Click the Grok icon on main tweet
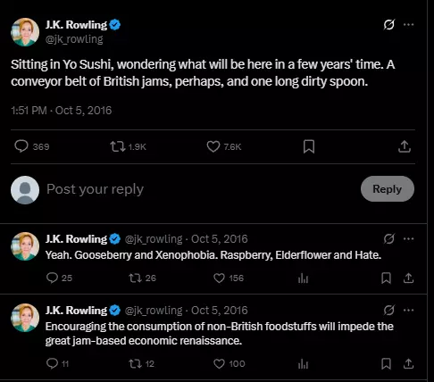434x382 pixels. tap(389, 25)
